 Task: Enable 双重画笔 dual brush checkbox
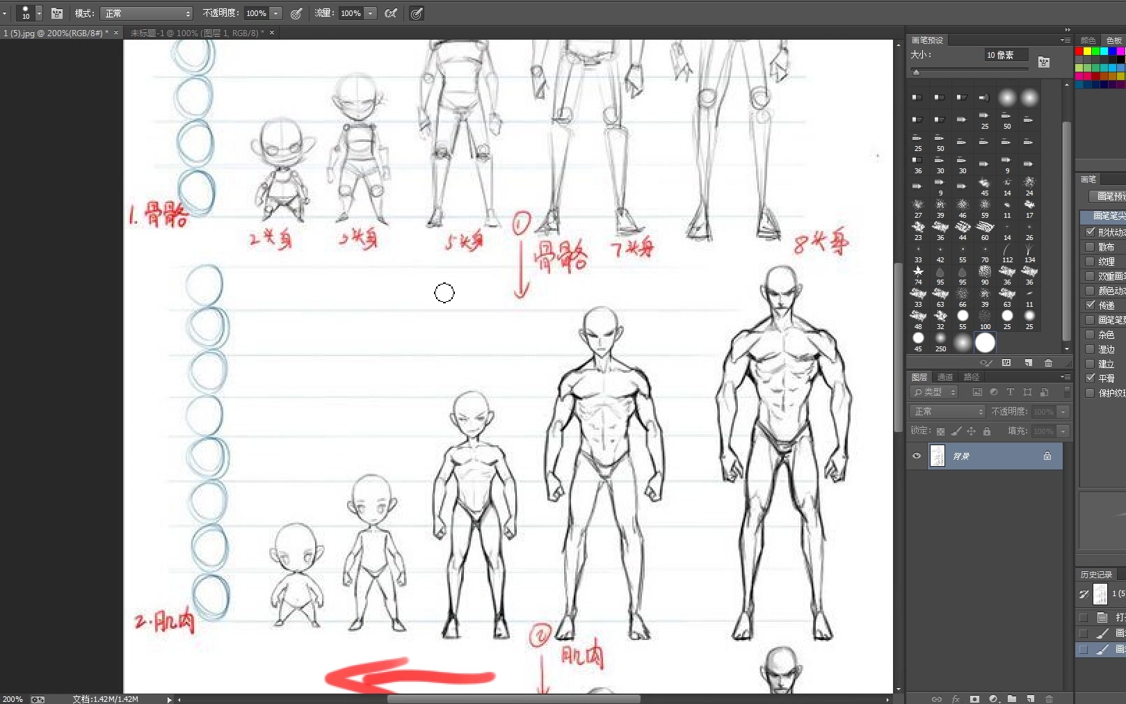tap(1090, 275)
